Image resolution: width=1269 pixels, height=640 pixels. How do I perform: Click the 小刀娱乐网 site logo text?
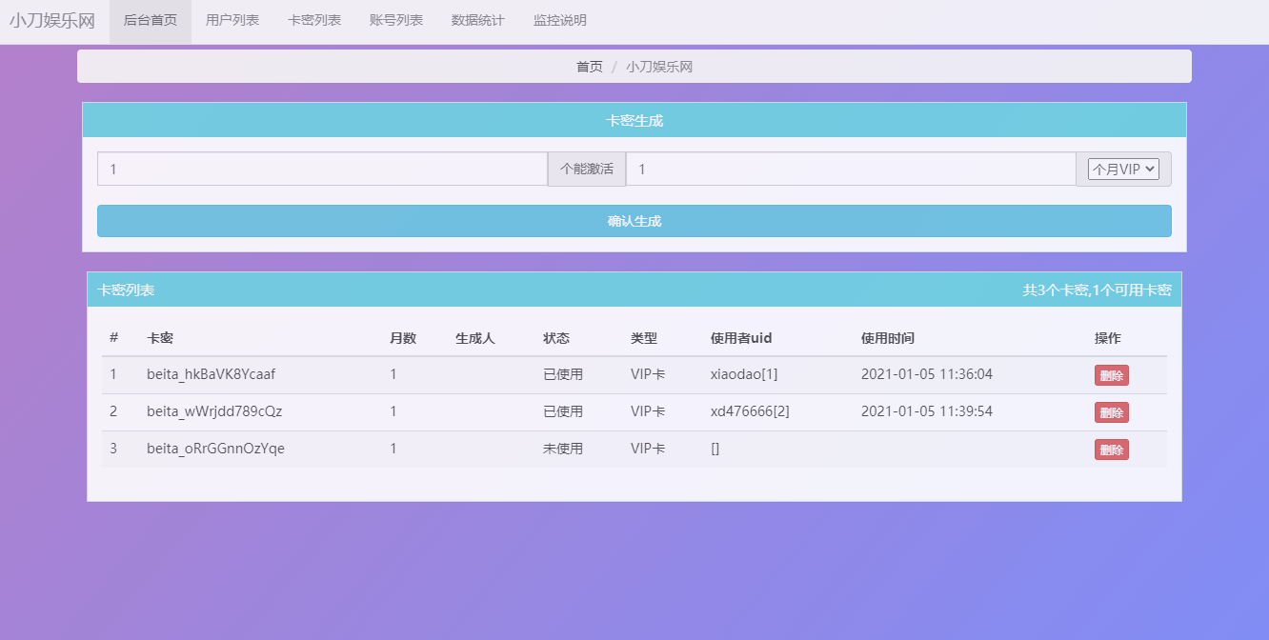(x=52, y=21)
